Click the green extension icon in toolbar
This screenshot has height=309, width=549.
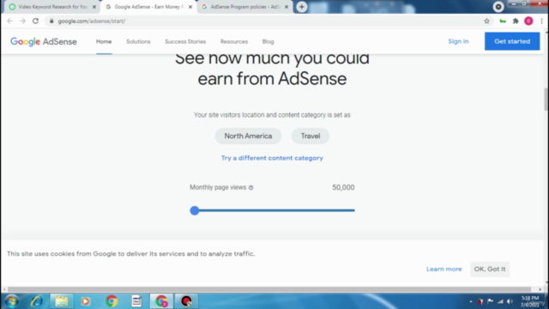(x=503, y=21)
